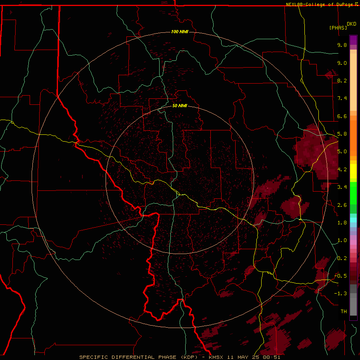Click the 9.8 value on color scale
Viewport: 360px width, 360px height.
(342, 45)
